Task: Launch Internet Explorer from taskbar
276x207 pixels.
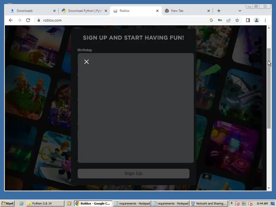Action: [x=22, y=203]
